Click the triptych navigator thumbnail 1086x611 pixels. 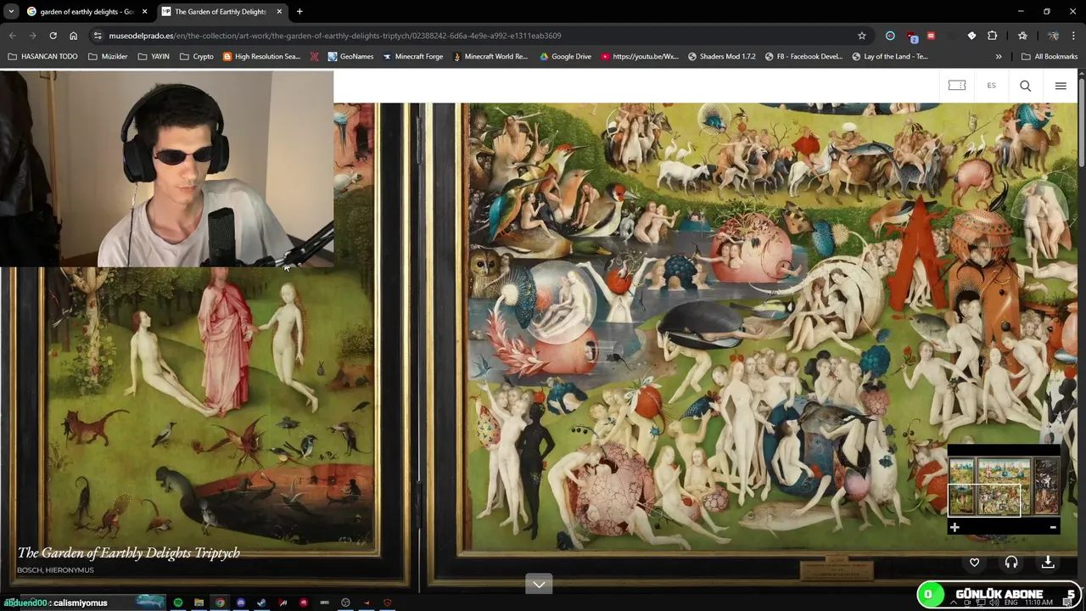[1004, 486]
